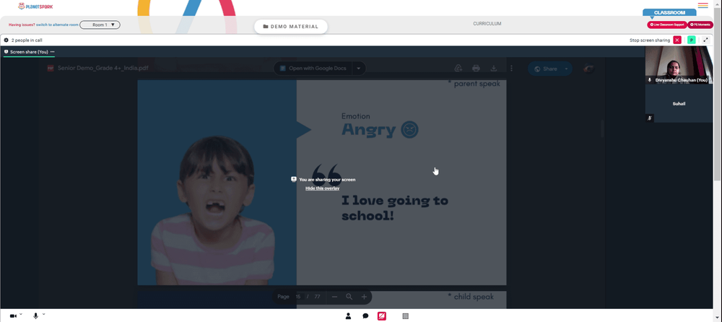
Task: Open the Demo Material folder button
Action: click(x=290, y=26)
